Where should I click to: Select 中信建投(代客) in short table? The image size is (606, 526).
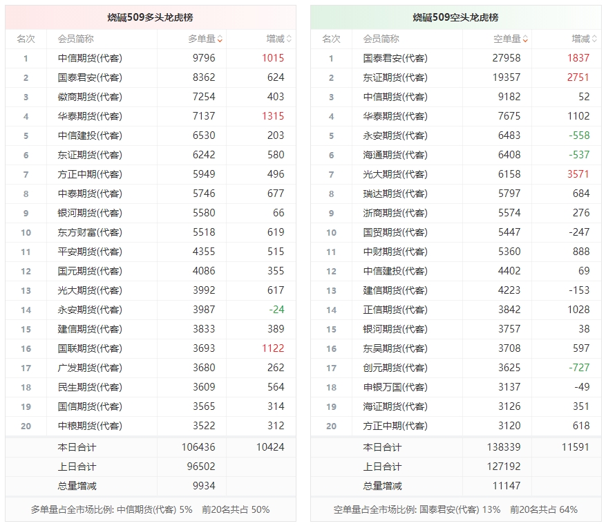coord(456,271)
